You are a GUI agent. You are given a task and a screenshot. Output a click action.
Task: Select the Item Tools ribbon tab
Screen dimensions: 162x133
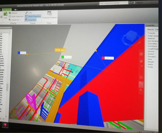tap(7, 10)
